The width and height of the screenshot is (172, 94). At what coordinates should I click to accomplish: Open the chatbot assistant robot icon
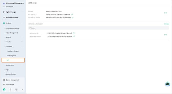tap(167, 84)
